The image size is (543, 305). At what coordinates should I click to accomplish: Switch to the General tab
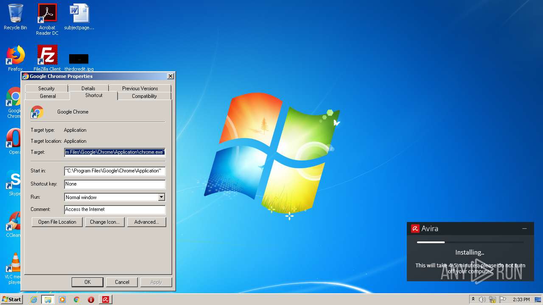tap(48, 96)
